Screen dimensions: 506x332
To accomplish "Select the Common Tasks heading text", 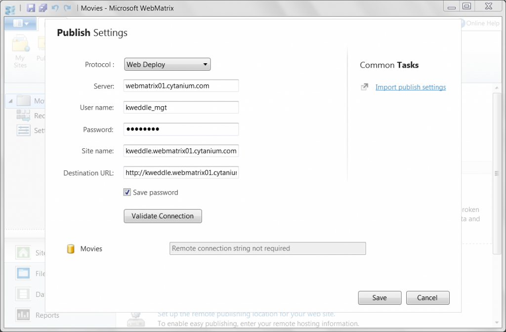I will (x=389, y=65).
